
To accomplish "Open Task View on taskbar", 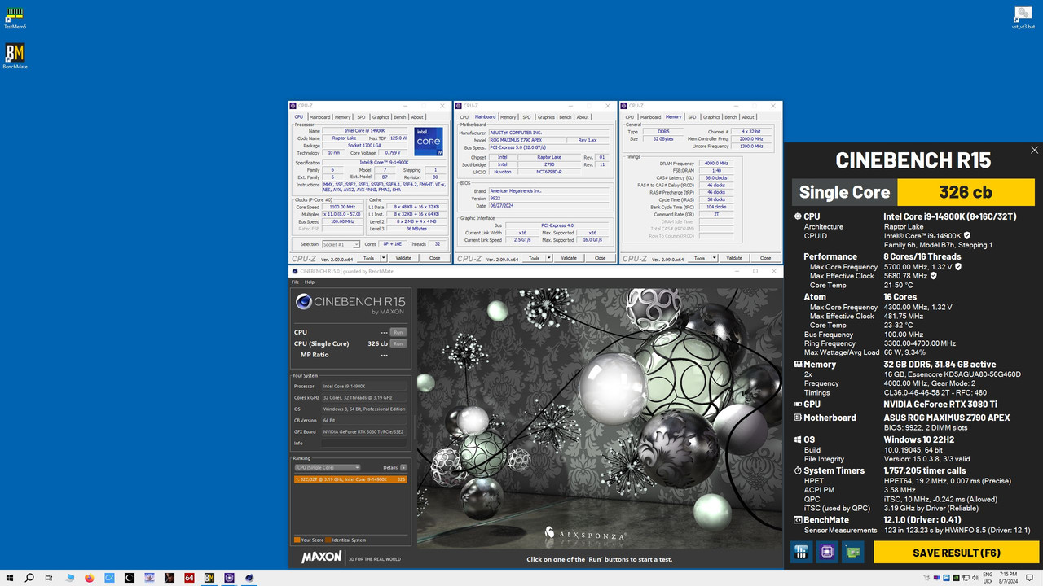I will [50, 578].
